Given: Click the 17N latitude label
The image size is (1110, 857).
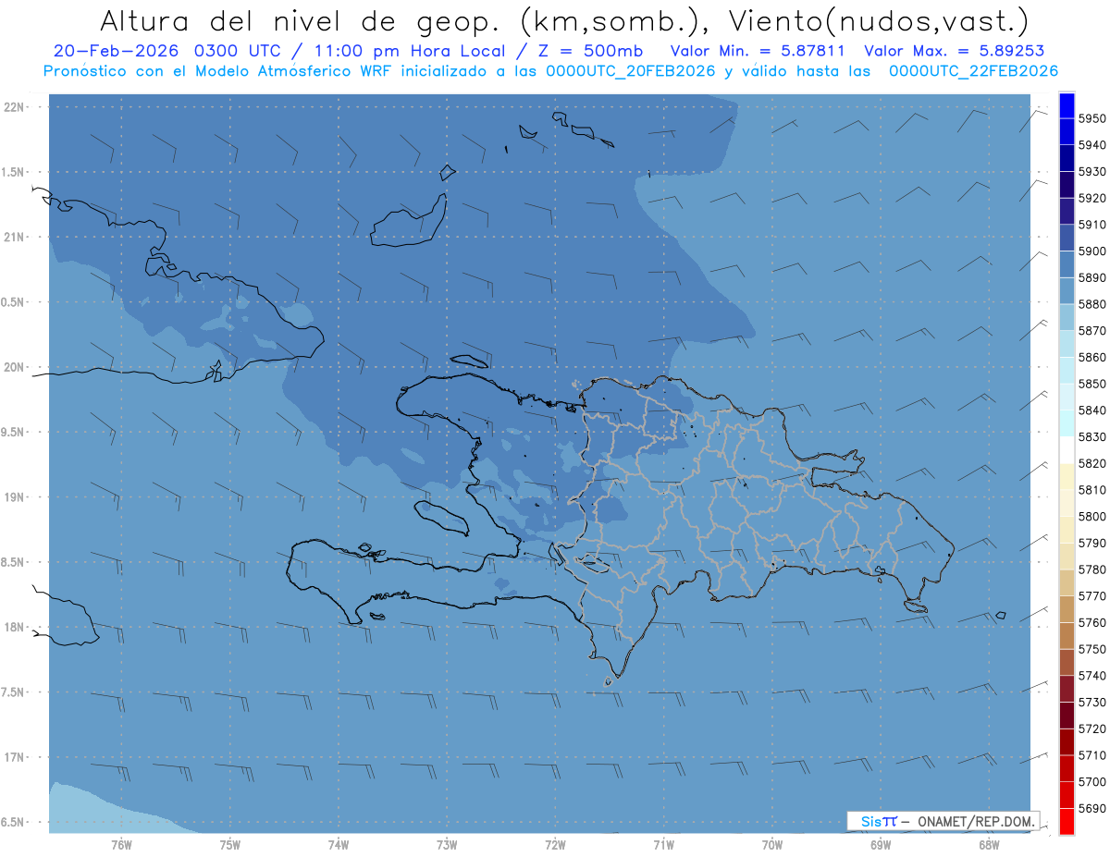Looking at the screenshot, I should coord(15,757).
